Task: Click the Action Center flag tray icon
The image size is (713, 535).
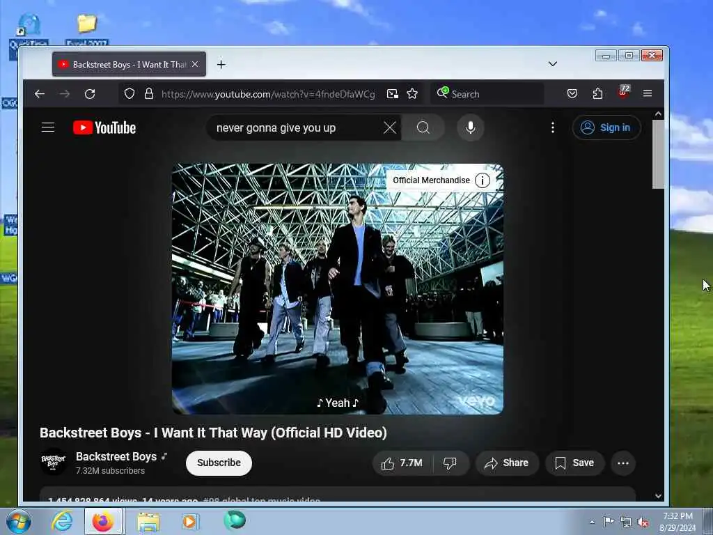Action: (x=609, y=521)
